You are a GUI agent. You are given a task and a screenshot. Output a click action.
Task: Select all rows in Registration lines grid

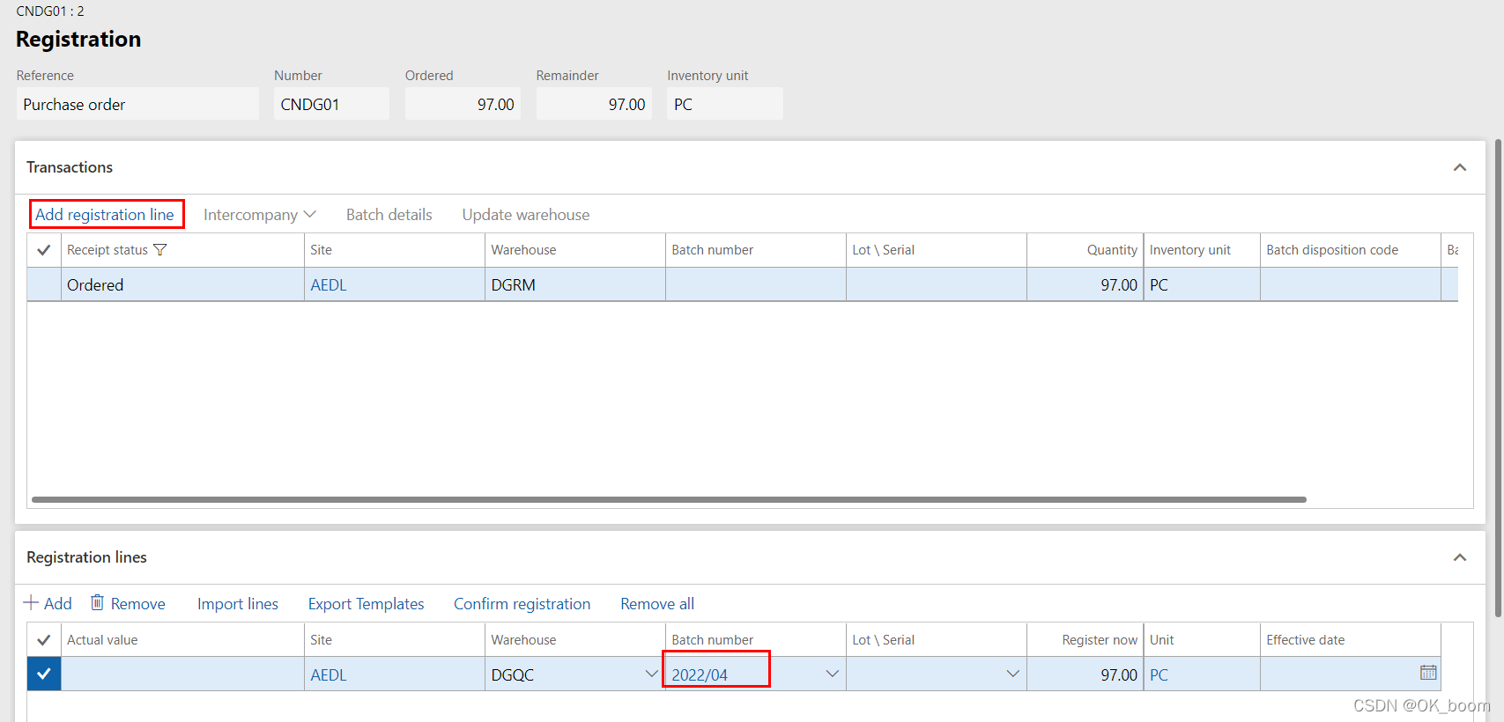tap(43, 640)
